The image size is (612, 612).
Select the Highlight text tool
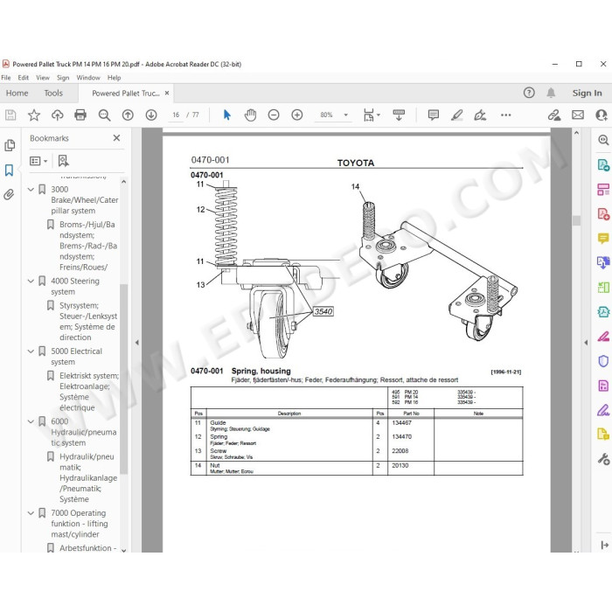pyautogui.click(x=456, y=115)
